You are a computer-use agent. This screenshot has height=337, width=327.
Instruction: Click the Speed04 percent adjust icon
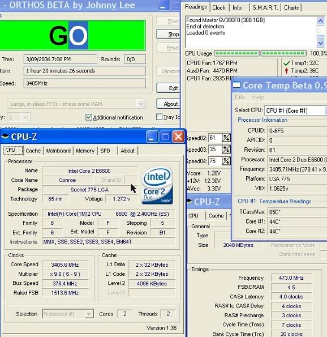coord(226,161)
